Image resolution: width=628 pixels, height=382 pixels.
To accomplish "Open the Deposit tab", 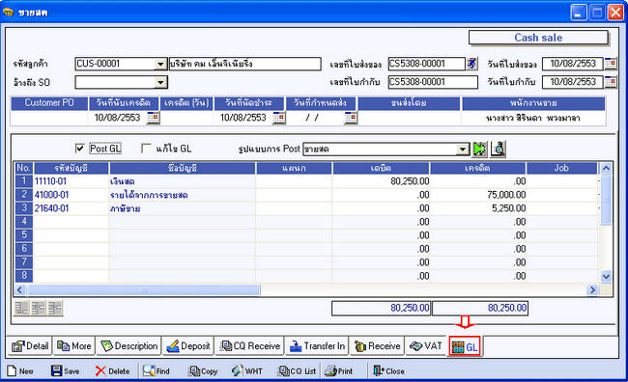I will (x=187, y=346).
